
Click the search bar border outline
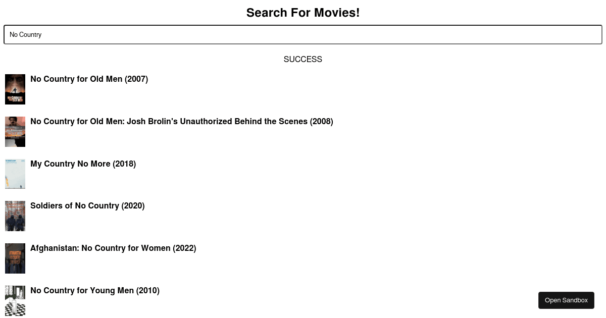click(303, 26)
